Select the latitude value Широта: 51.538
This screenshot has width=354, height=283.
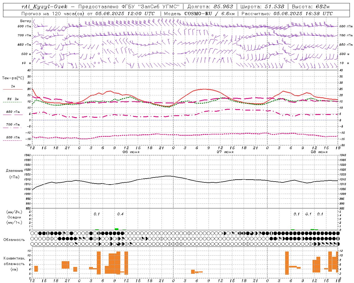pyautogui.click(x=262, y=7)
